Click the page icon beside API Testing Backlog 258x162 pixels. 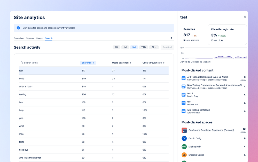pos(184,78)
